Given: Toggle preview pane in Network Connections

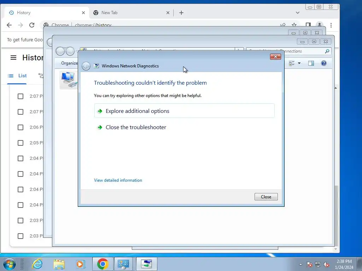Looking at the screenshot, I should 311,63.
